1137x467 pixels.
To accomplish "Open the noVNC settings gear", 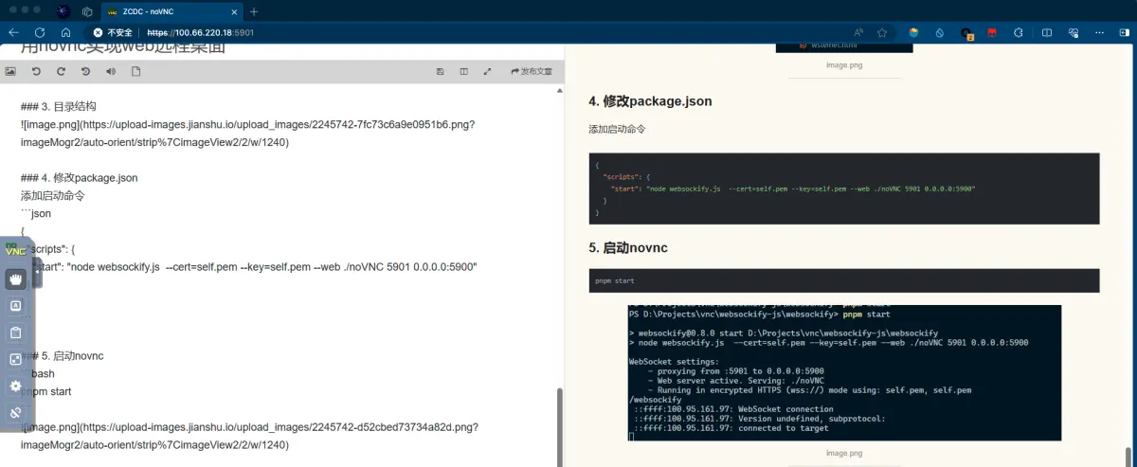I will point(15,386).
